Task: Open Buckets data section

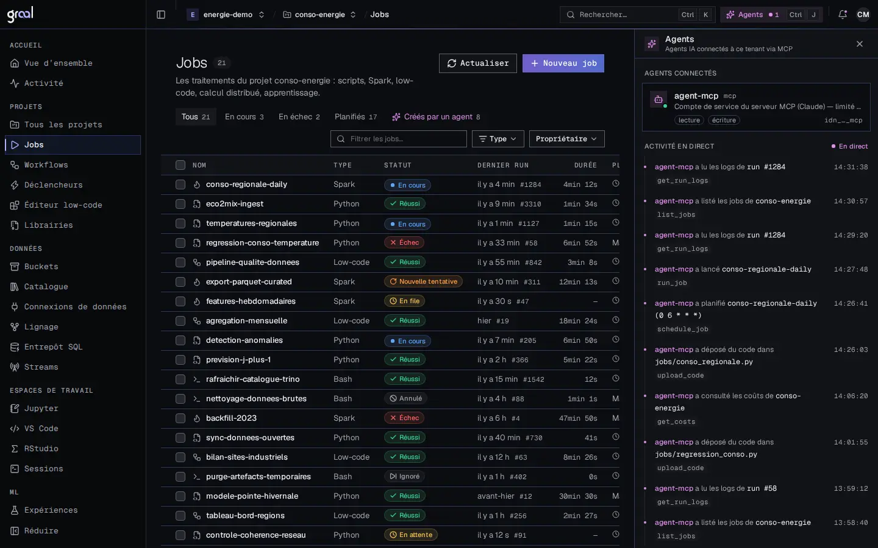Action: click(x=73, y=267)
